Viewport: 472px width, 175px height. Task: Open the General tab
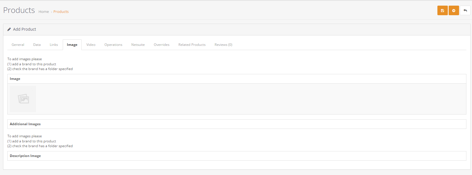[18, 45]
